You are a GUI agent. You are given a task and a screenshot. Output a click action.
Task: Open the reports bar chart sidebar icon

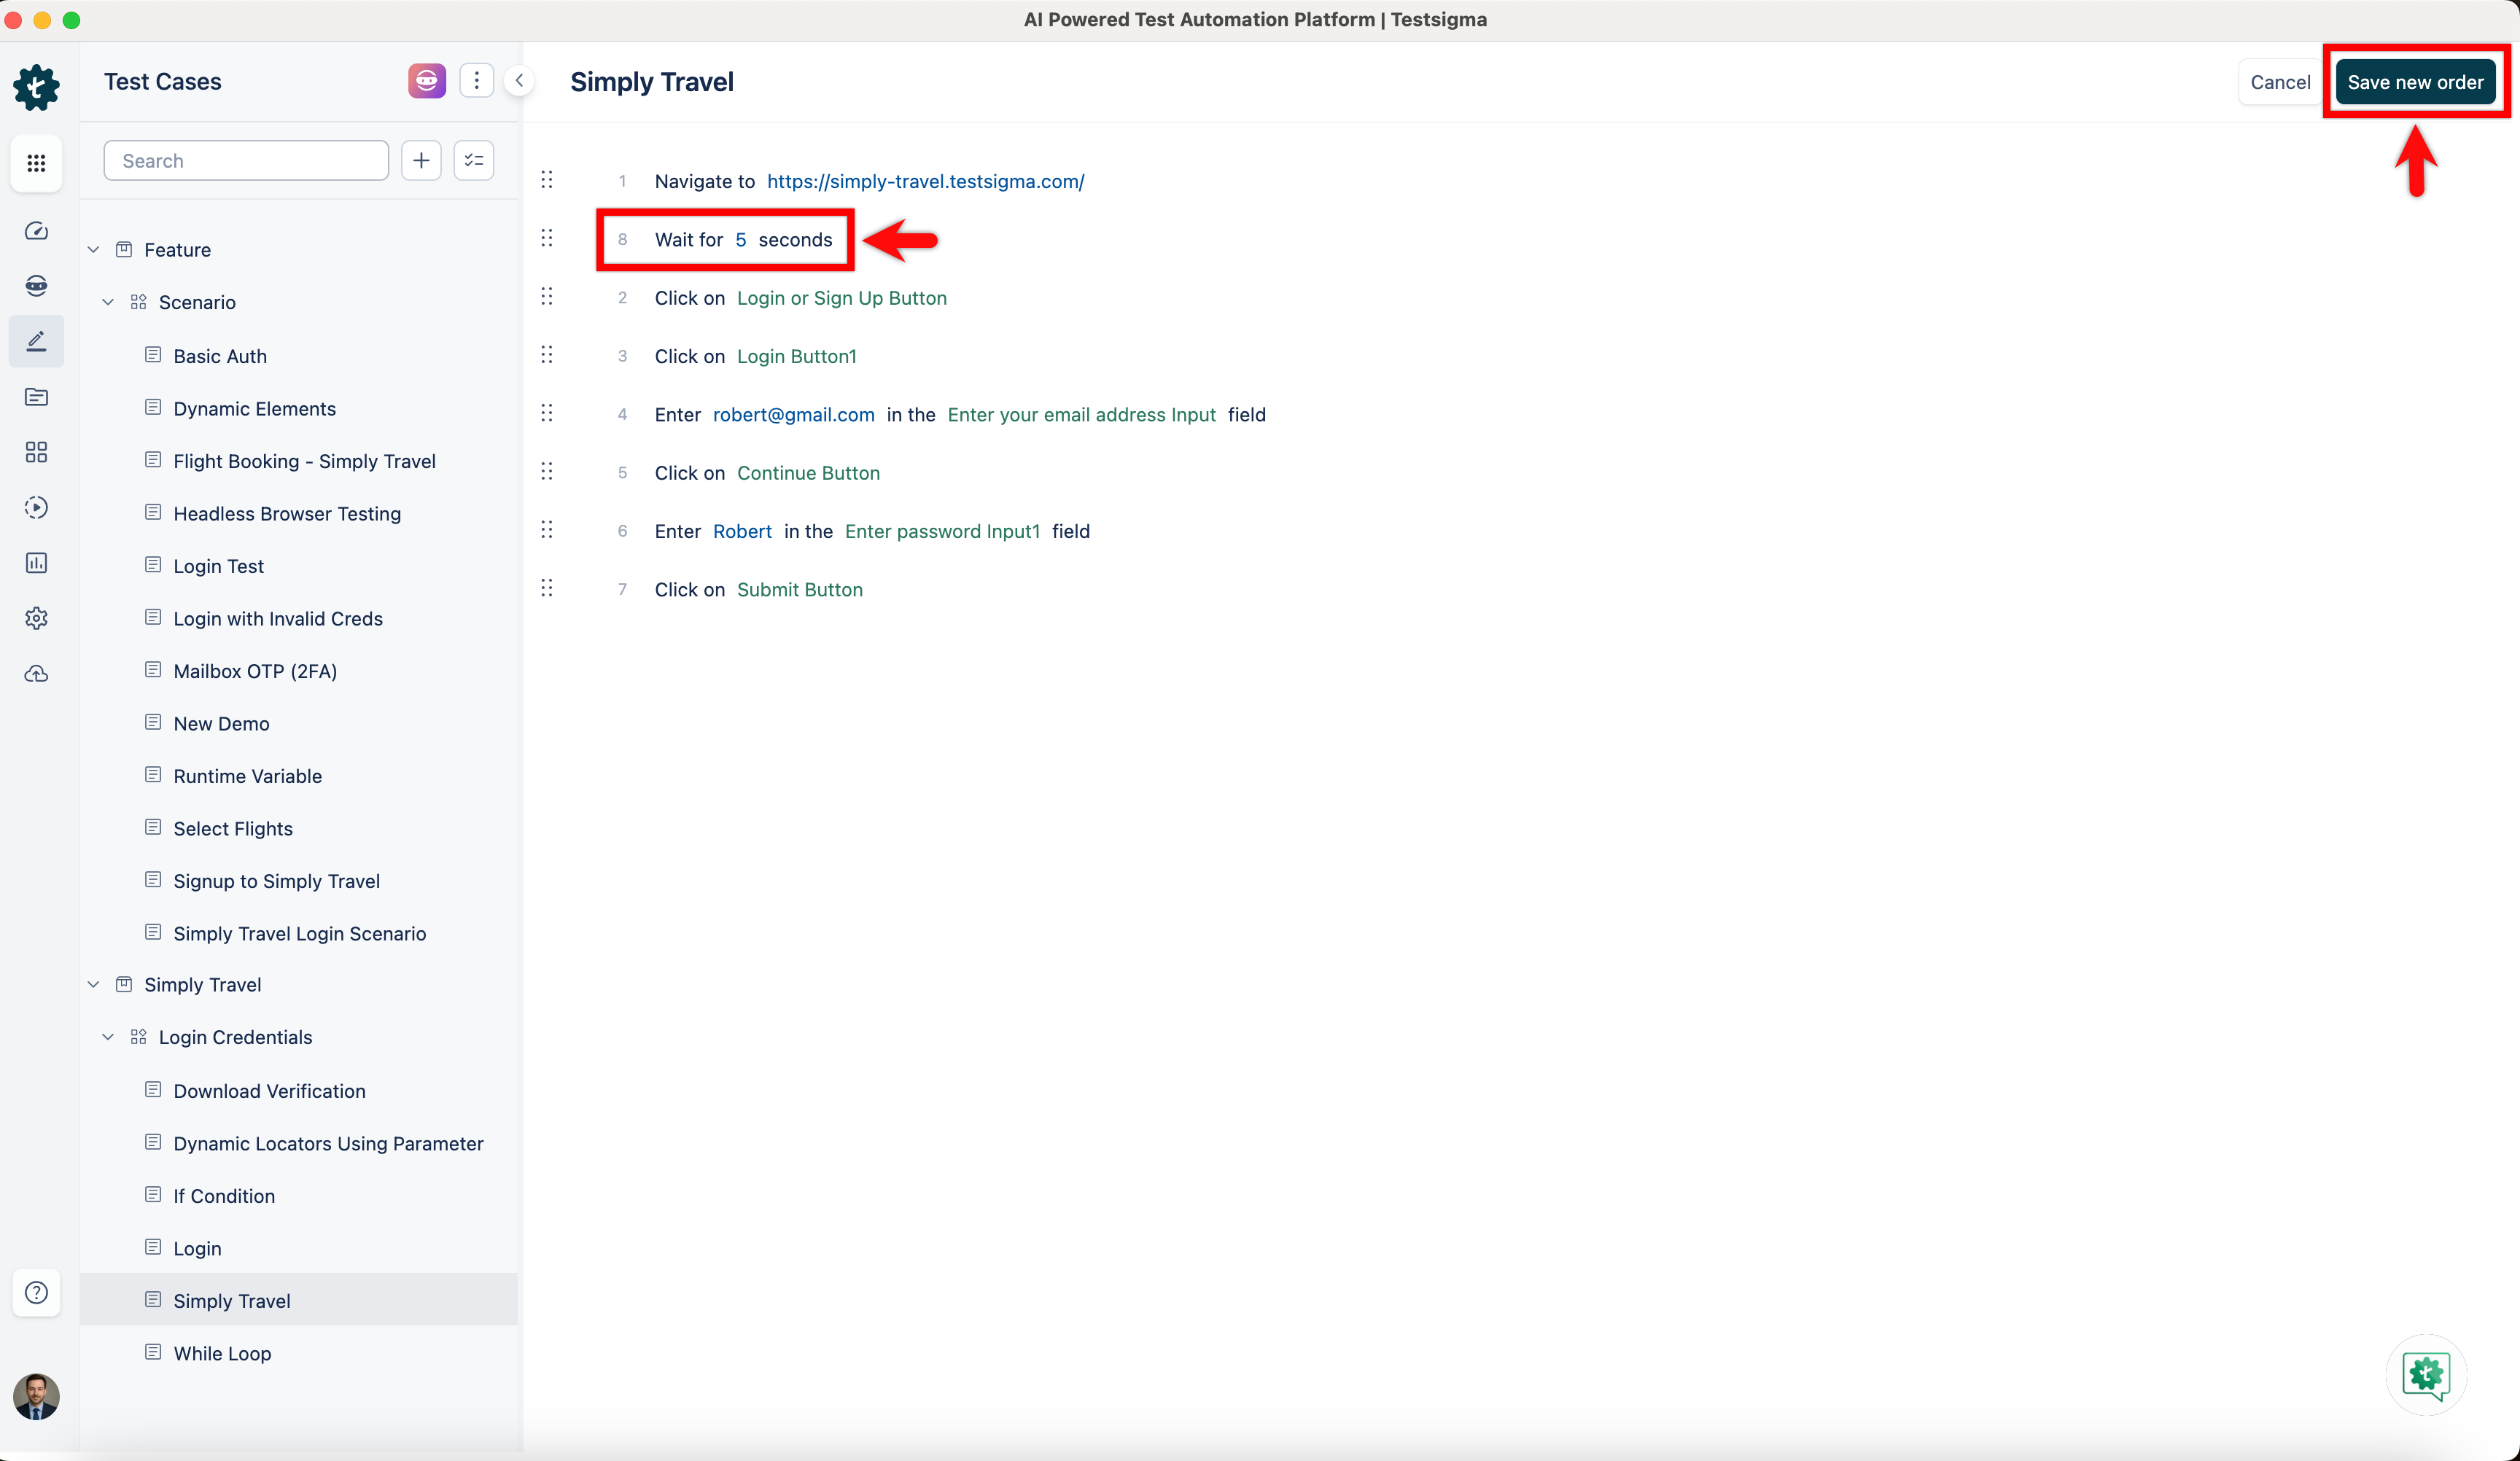point(36,563)
